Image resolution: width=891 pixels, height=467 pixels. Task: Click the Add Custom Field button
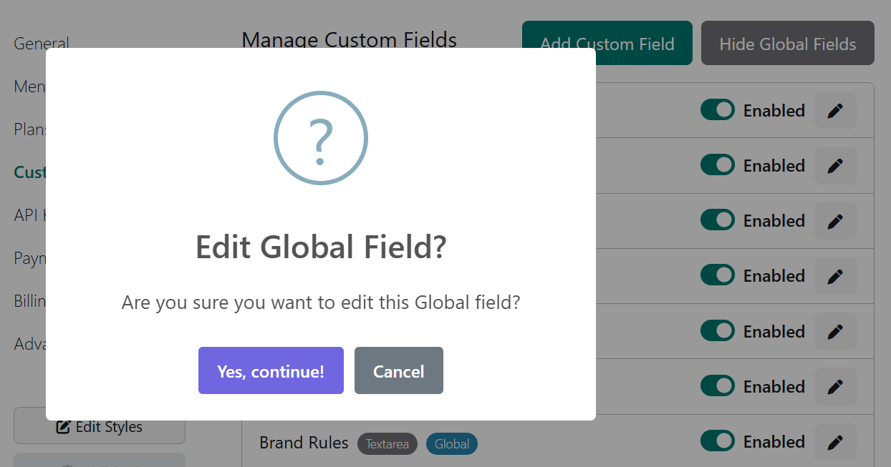tap(607, 44)
